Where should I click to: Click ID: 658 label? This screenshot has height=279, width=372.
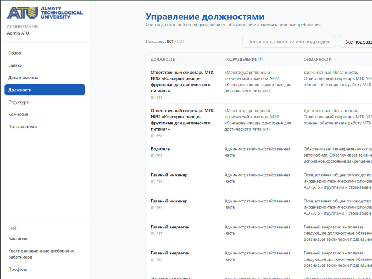157,136
